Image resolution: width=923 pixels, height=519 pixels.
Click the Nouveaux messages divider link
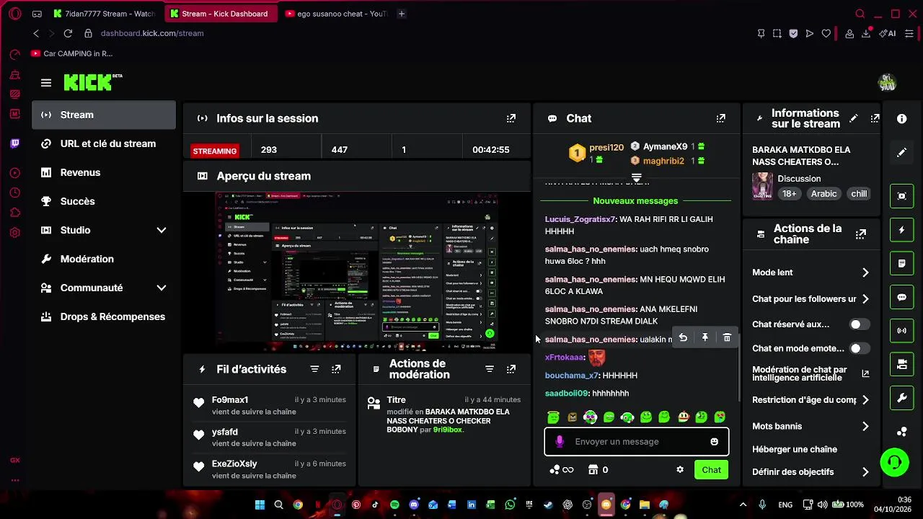(635, 201)
